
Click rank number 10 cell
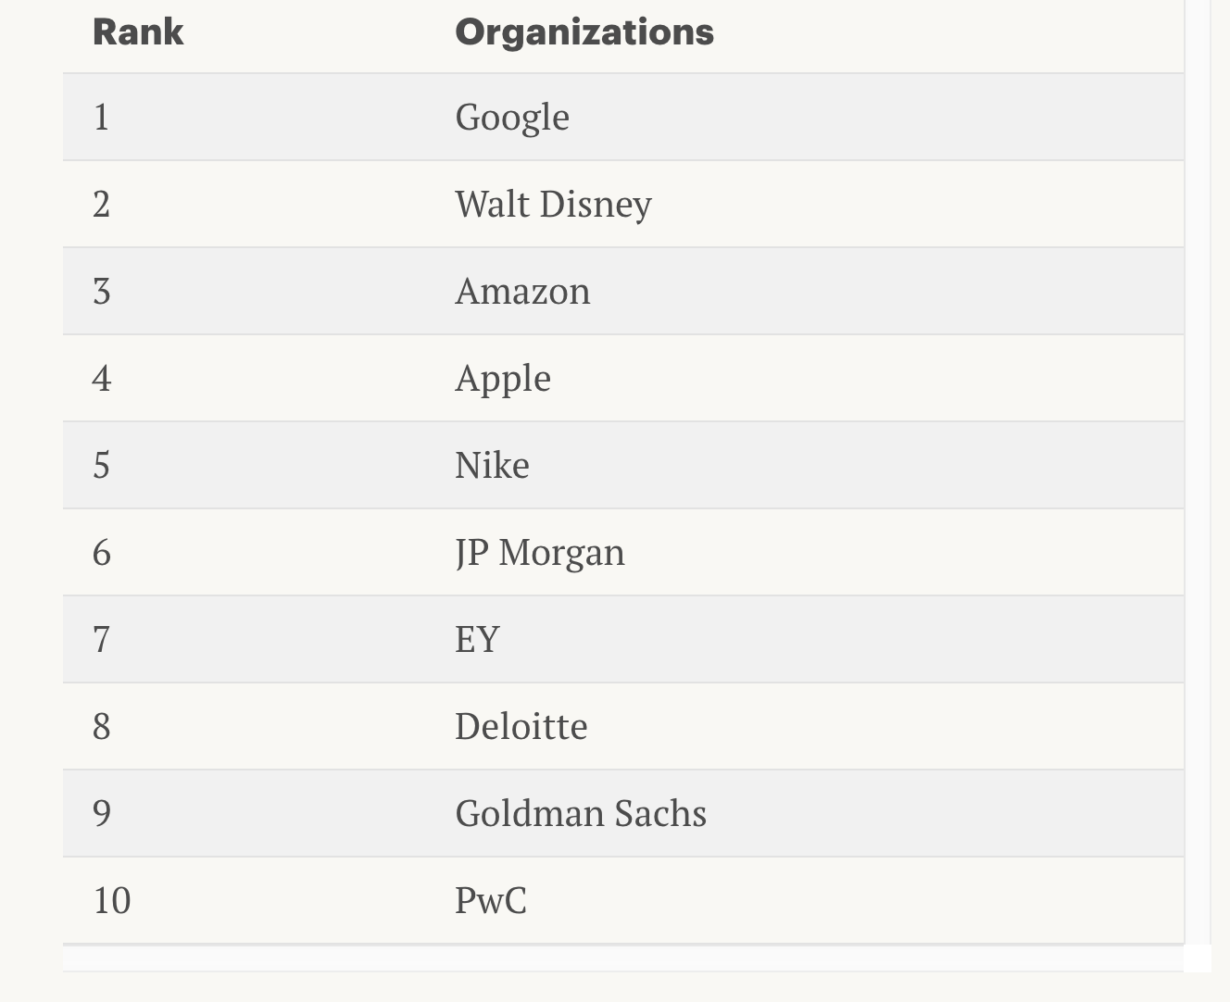point(112,901)
